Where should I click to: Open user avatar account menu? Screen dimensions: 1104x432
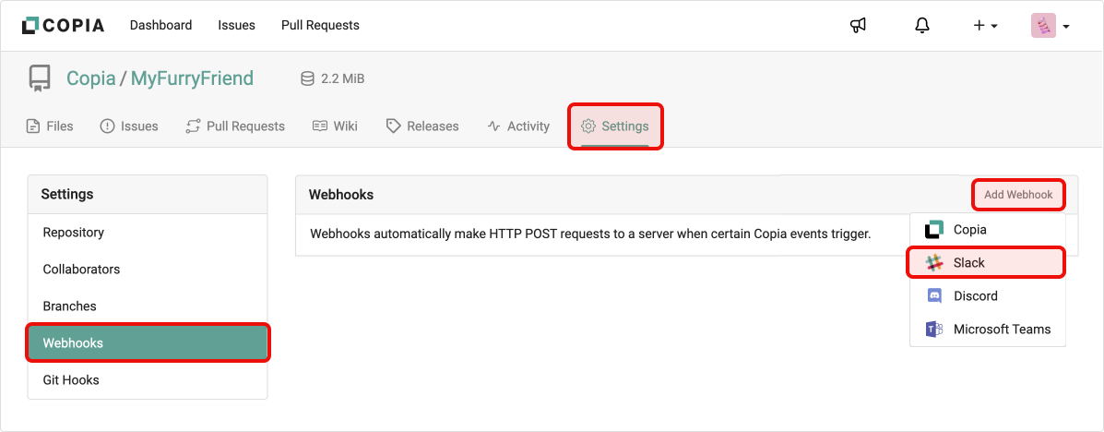1051,25
